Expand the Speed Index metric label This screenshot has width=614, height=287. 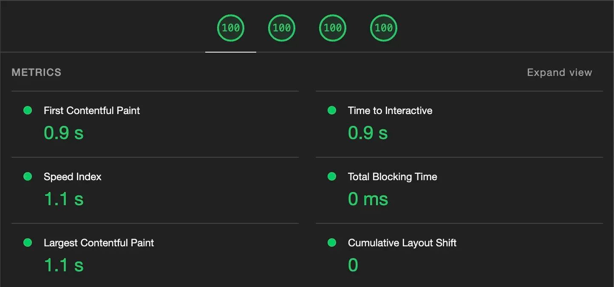tap(73, 177)
